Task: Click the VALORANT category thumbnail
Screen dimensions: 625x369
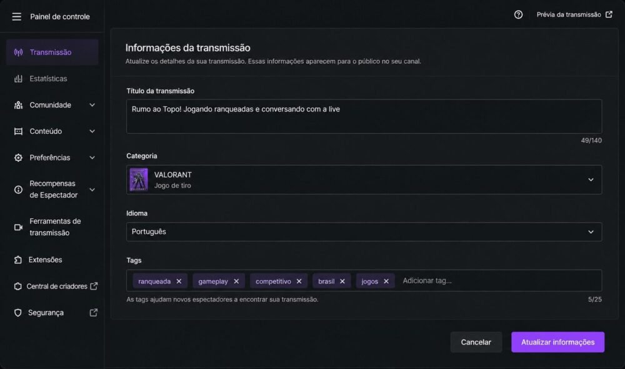Action: [x=139, y=179]
